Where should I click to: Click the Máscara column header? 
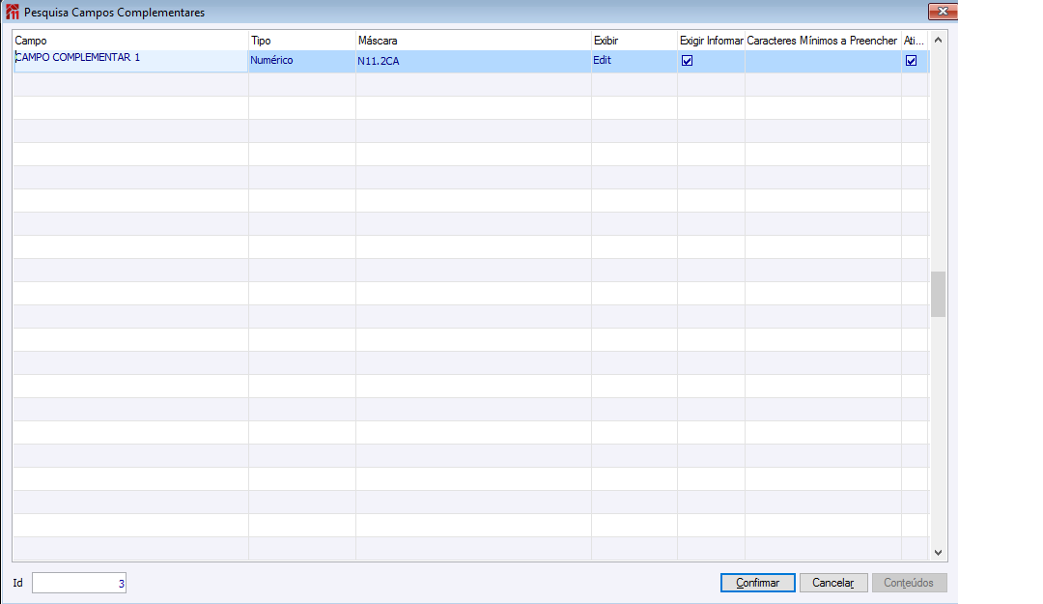(x=473, y=41)
